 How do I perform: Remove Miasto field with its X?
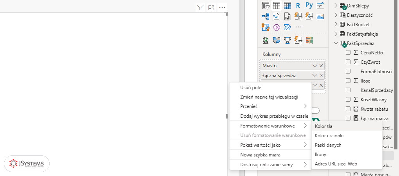321,66
